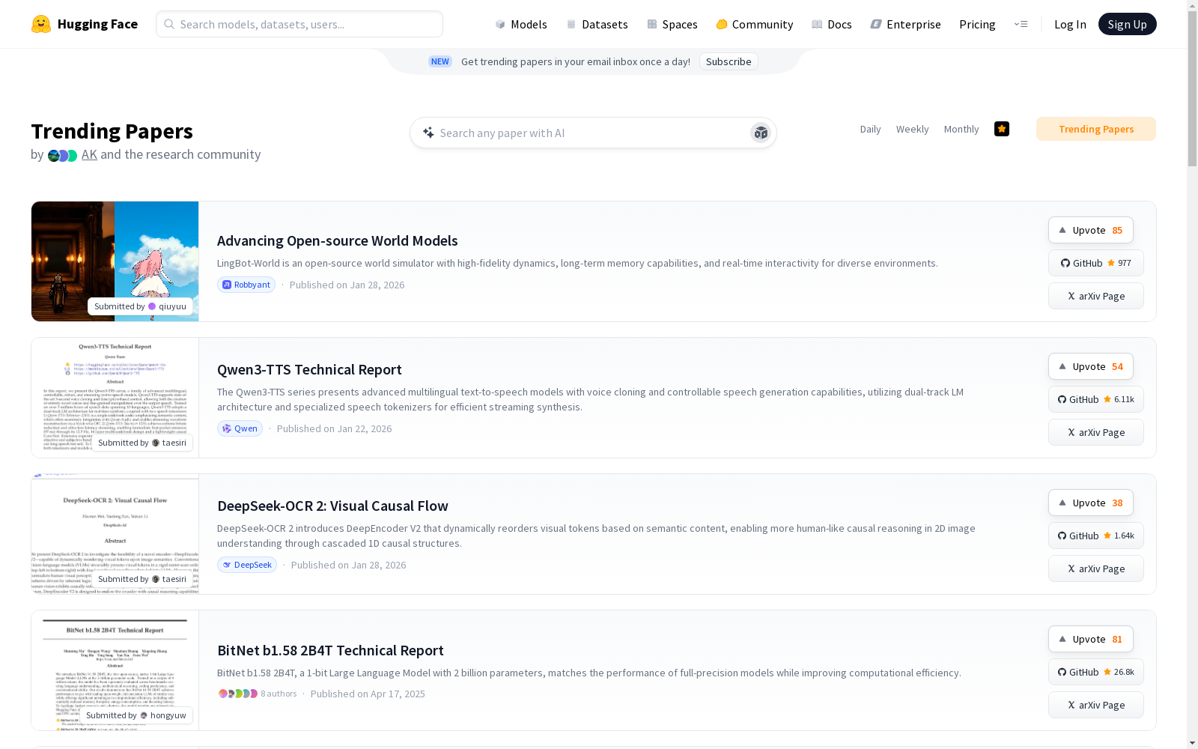Switch to the Monthly papers tab
Image resolution: width=1198 pixels, height=749 pixels.
point(961,129)
